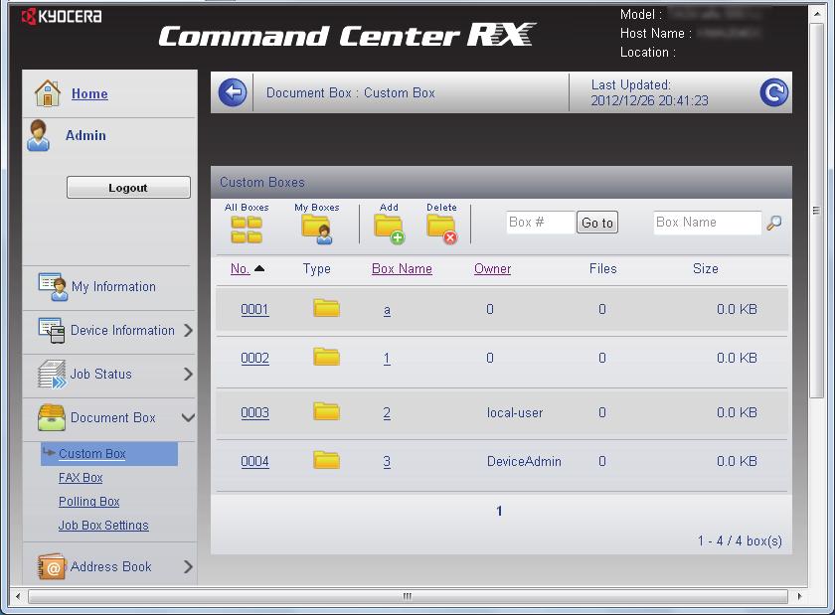Screen dimensions: 835x615
Task: Click the refresh icon beside Last Updated
Action: click(773, 92)
